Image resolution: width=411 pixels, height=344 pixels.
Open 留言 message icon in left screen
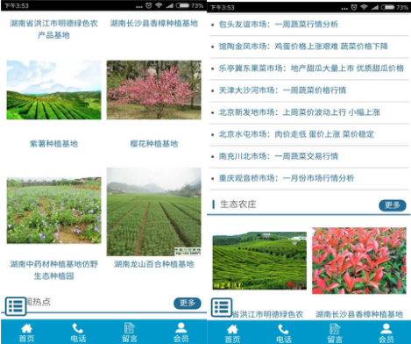(x=130, y=333)
